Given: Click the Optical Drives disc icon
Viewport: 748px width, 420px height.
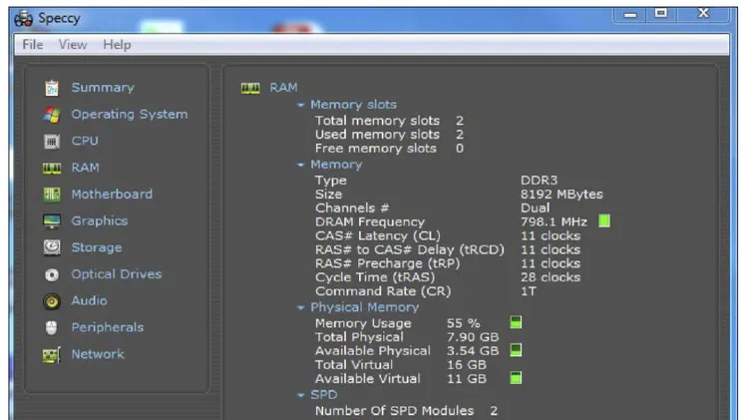Looking at the screenshot, I should pyautogui.click(x=52, y=275).
